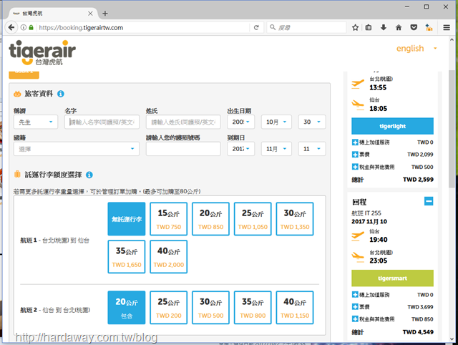Open the Firefox hamburger menu
This screenshot has width=458, height=345.
point(447,27)
